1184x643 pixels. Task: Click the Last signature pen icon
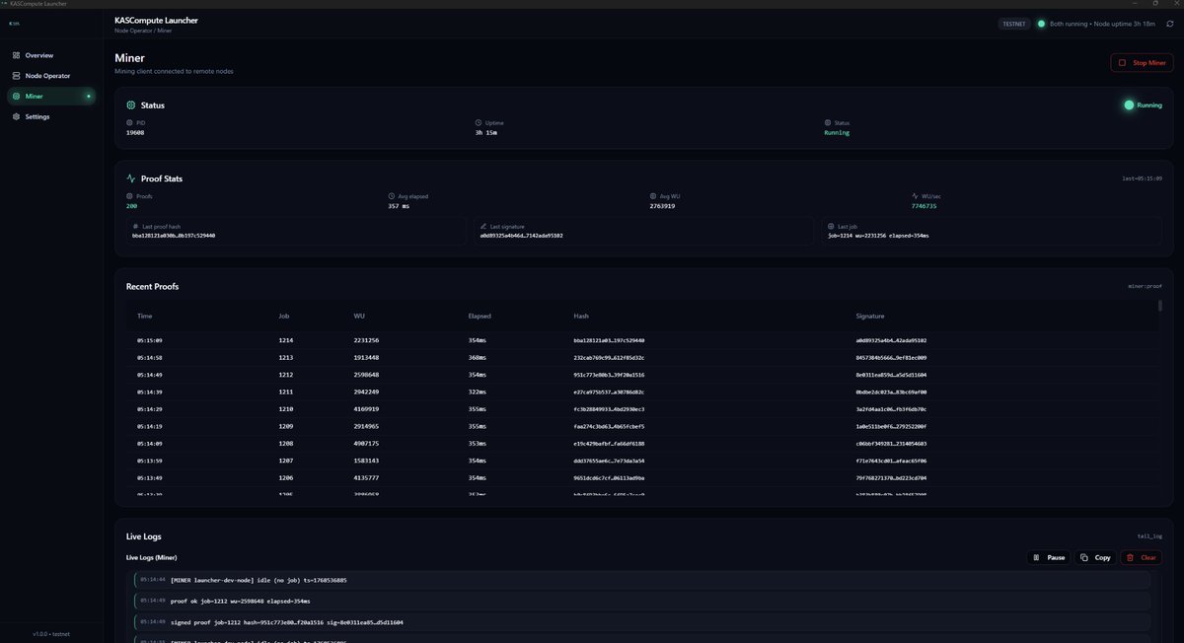pyautogui.click(x=483, y=226)
